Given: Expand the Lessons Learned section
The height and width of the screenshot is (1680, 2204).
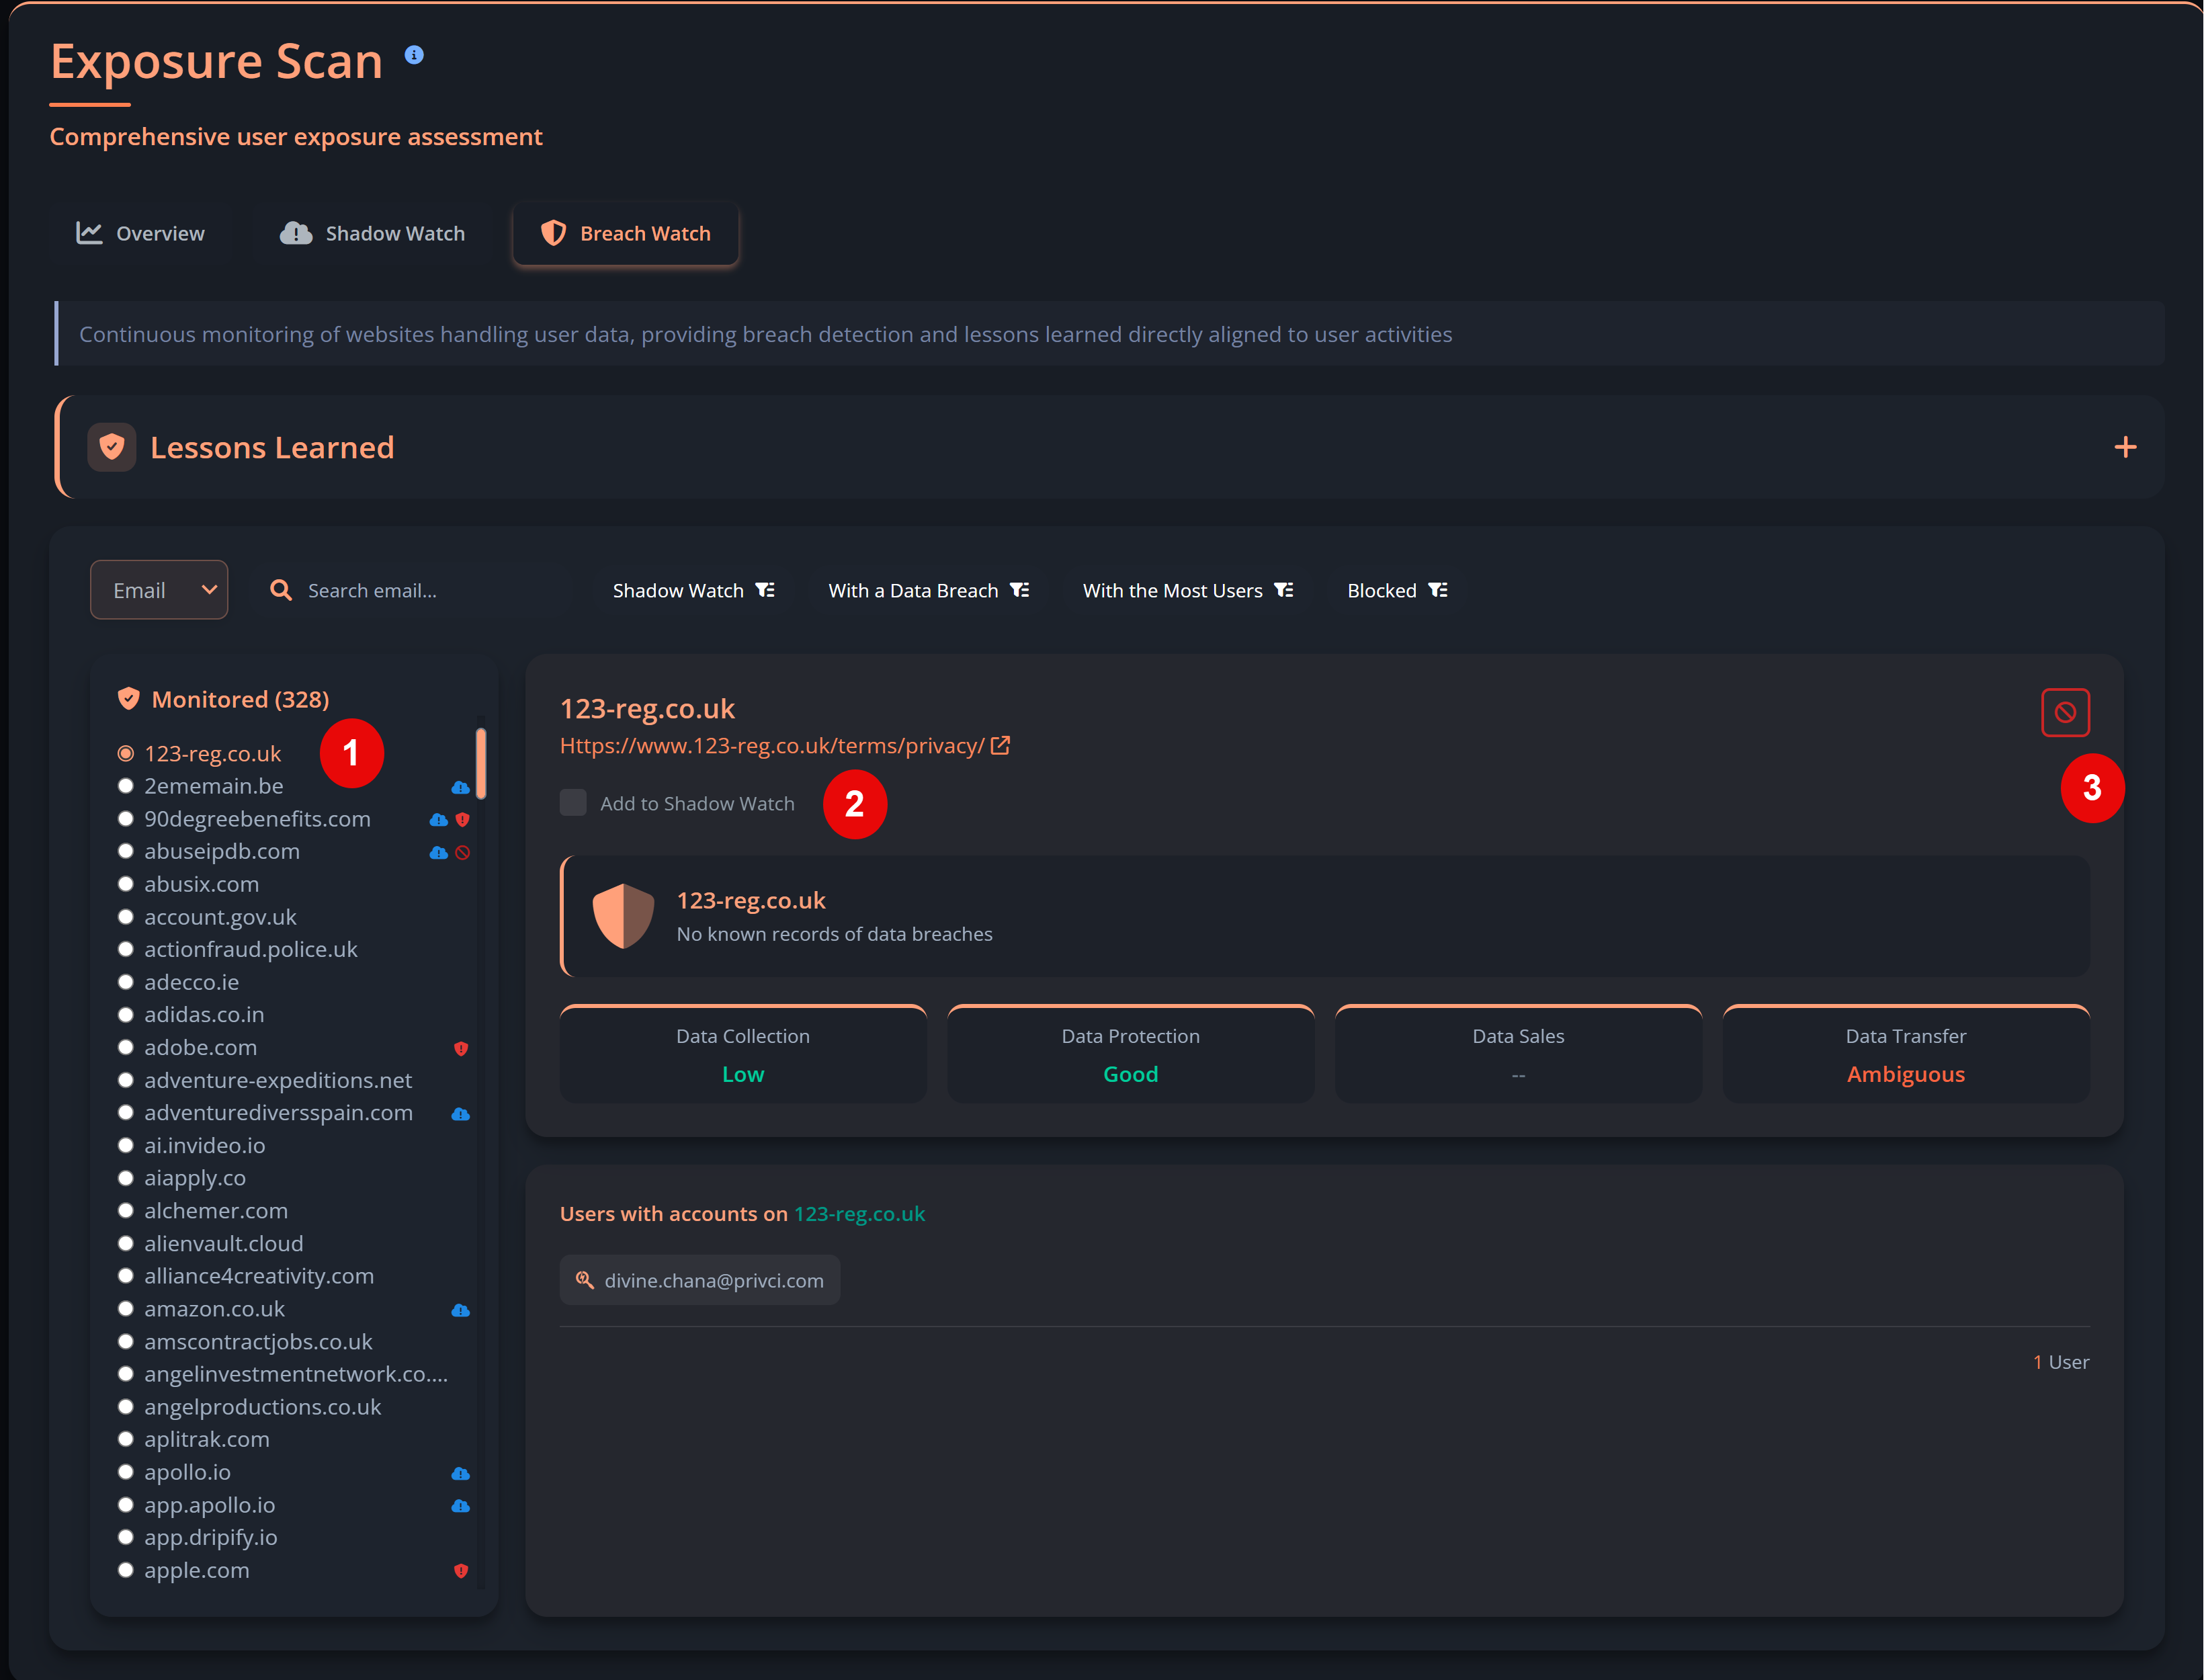Looking at the screenshot, I should (2125, 447).
